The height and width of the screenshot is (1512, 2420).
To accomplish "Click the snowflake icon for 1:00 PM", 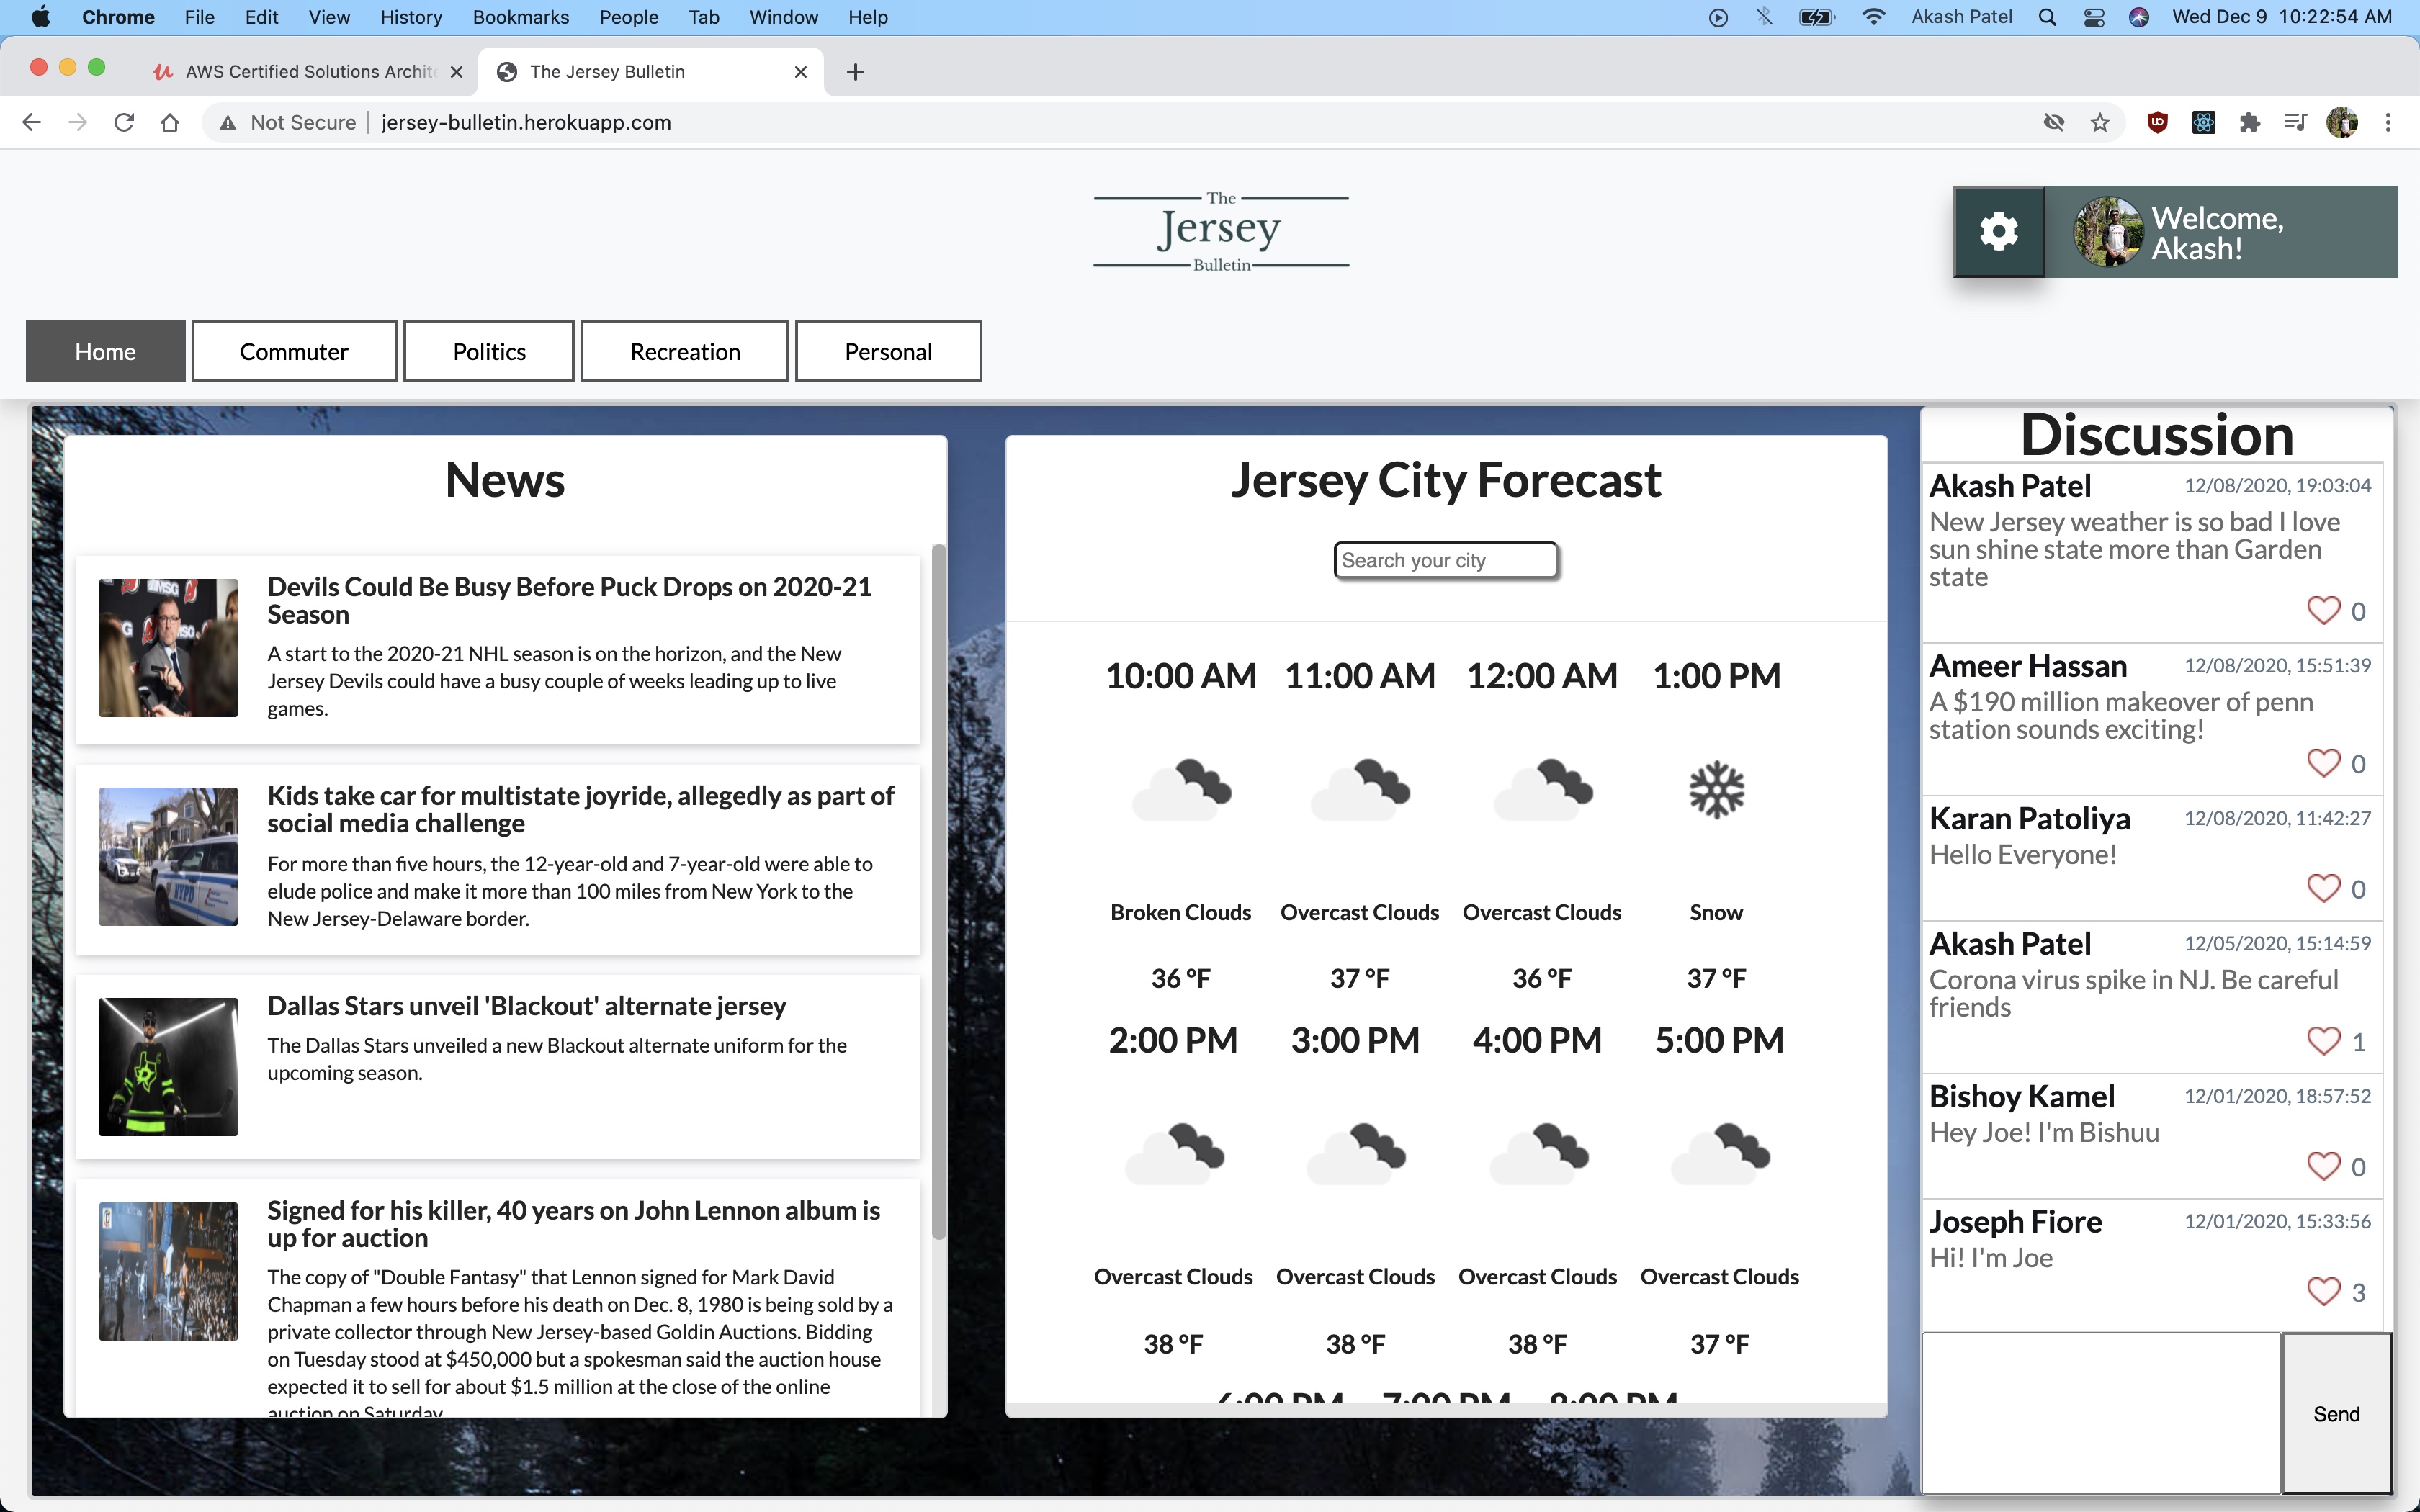I will click(1716, 790).
